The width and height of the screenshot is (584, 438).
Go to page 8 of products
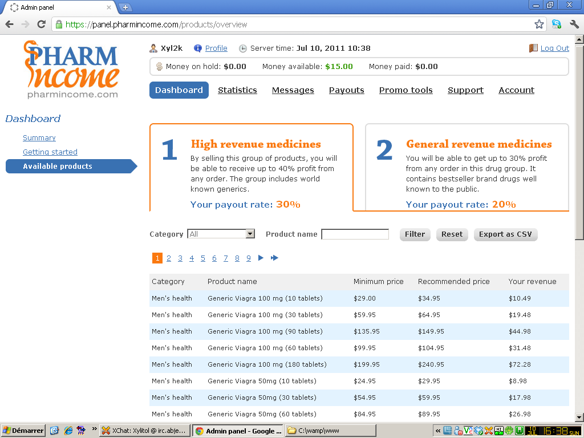point(237,258)
